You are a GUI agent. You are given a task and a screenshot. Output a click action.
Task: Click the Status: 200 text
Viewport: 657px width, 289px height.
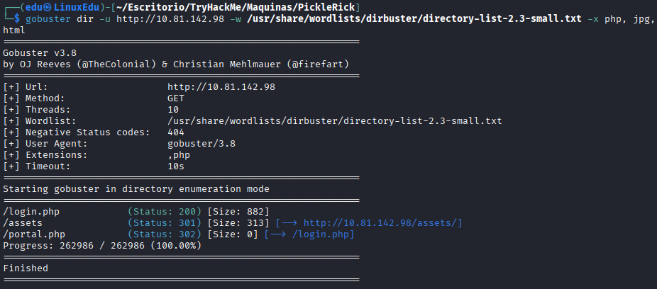pyautogui.click(x=165, y=212)
